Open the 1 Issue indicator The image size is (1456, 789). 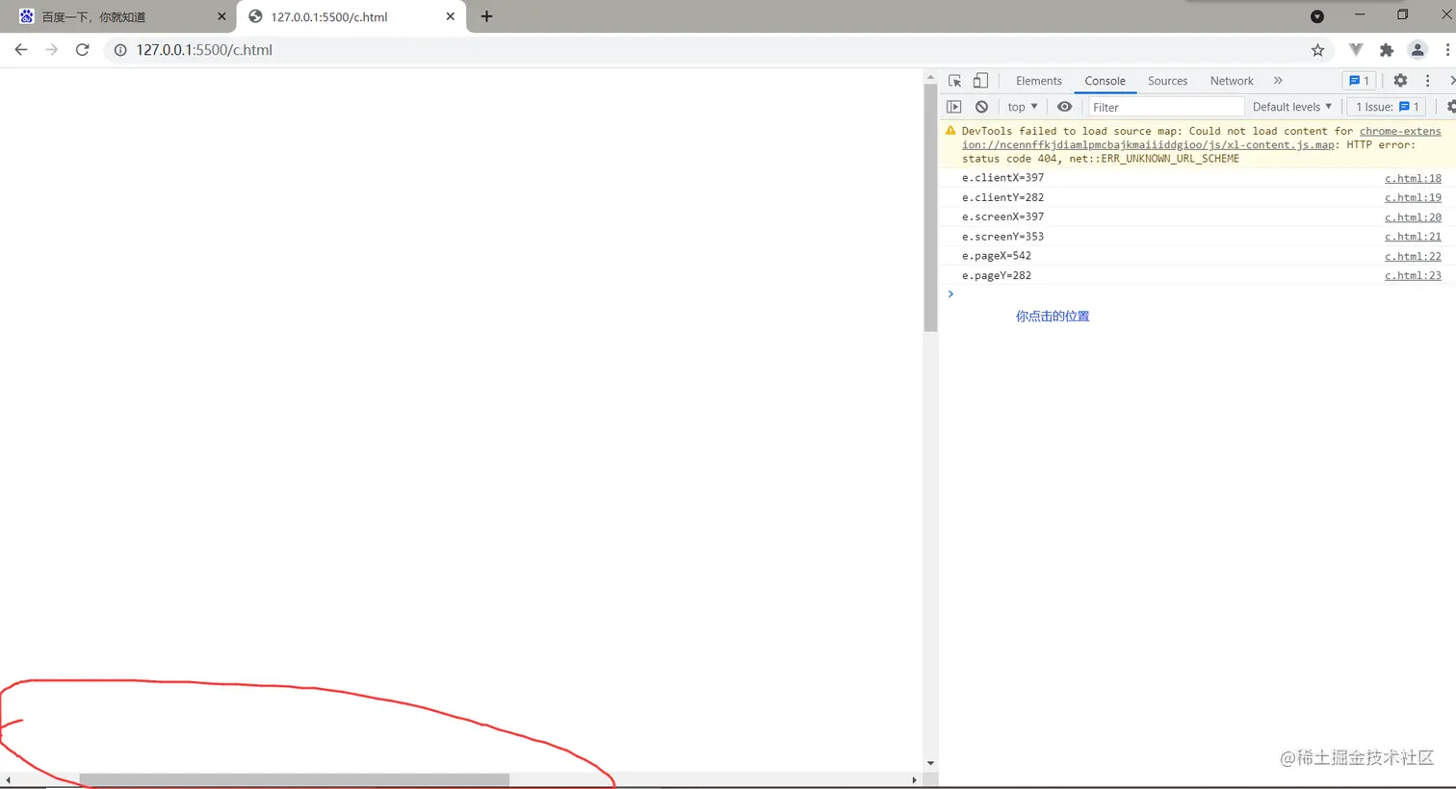pos(1388,107)
